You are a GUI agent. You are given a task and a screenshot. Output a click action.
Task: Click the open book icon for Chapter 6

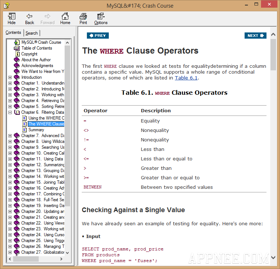(17, 112)
